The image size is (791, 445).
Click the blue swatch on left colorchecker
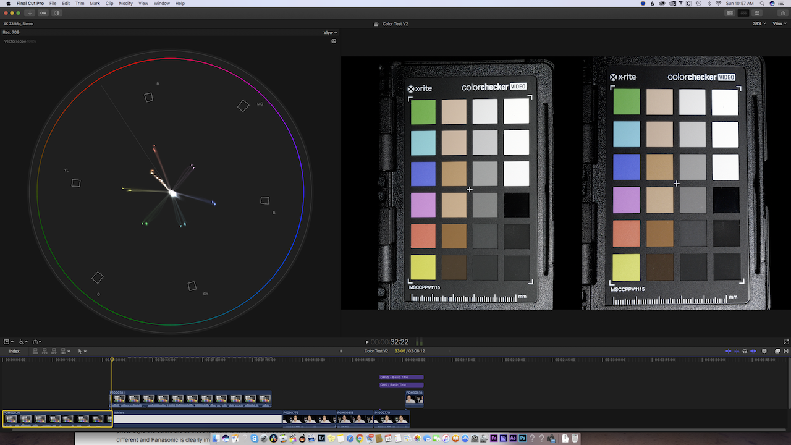point(423,174)
